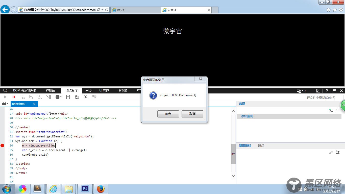The width and height of the screenshot is (345, 194).
Task: Click the break on new worker icon
Action: click(48, 97)
